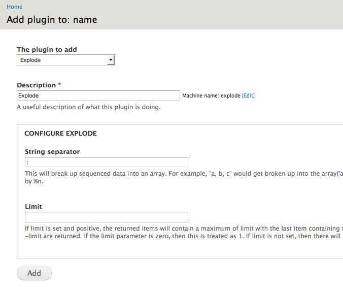Click the Limit field label
343x287 pixels.
[x=33, y=206]
